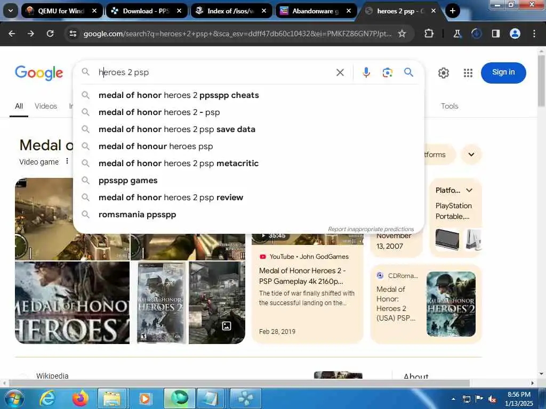Viewport: 546px width, 409px height.
Task: Show browser downloads icon
Action: [x=476, y=34]
